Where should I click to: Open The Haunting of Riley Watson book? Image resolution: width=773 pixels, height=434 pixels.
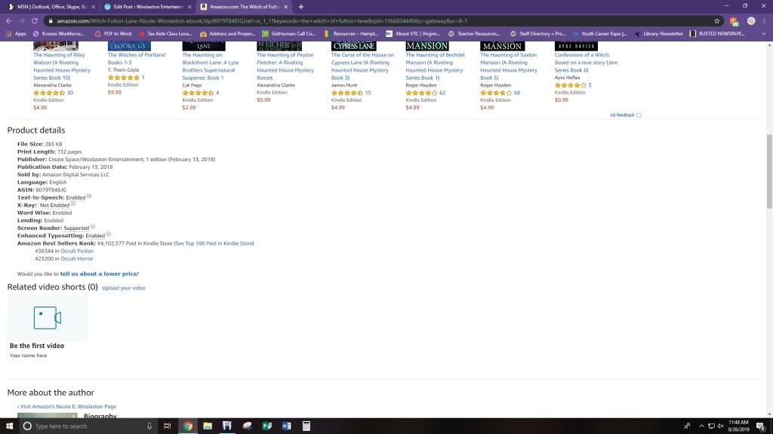pos(62,66)
